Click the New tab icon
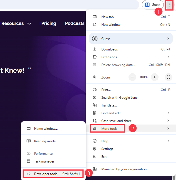Screen dimensions: 176x180 click(x=95, y=17)
